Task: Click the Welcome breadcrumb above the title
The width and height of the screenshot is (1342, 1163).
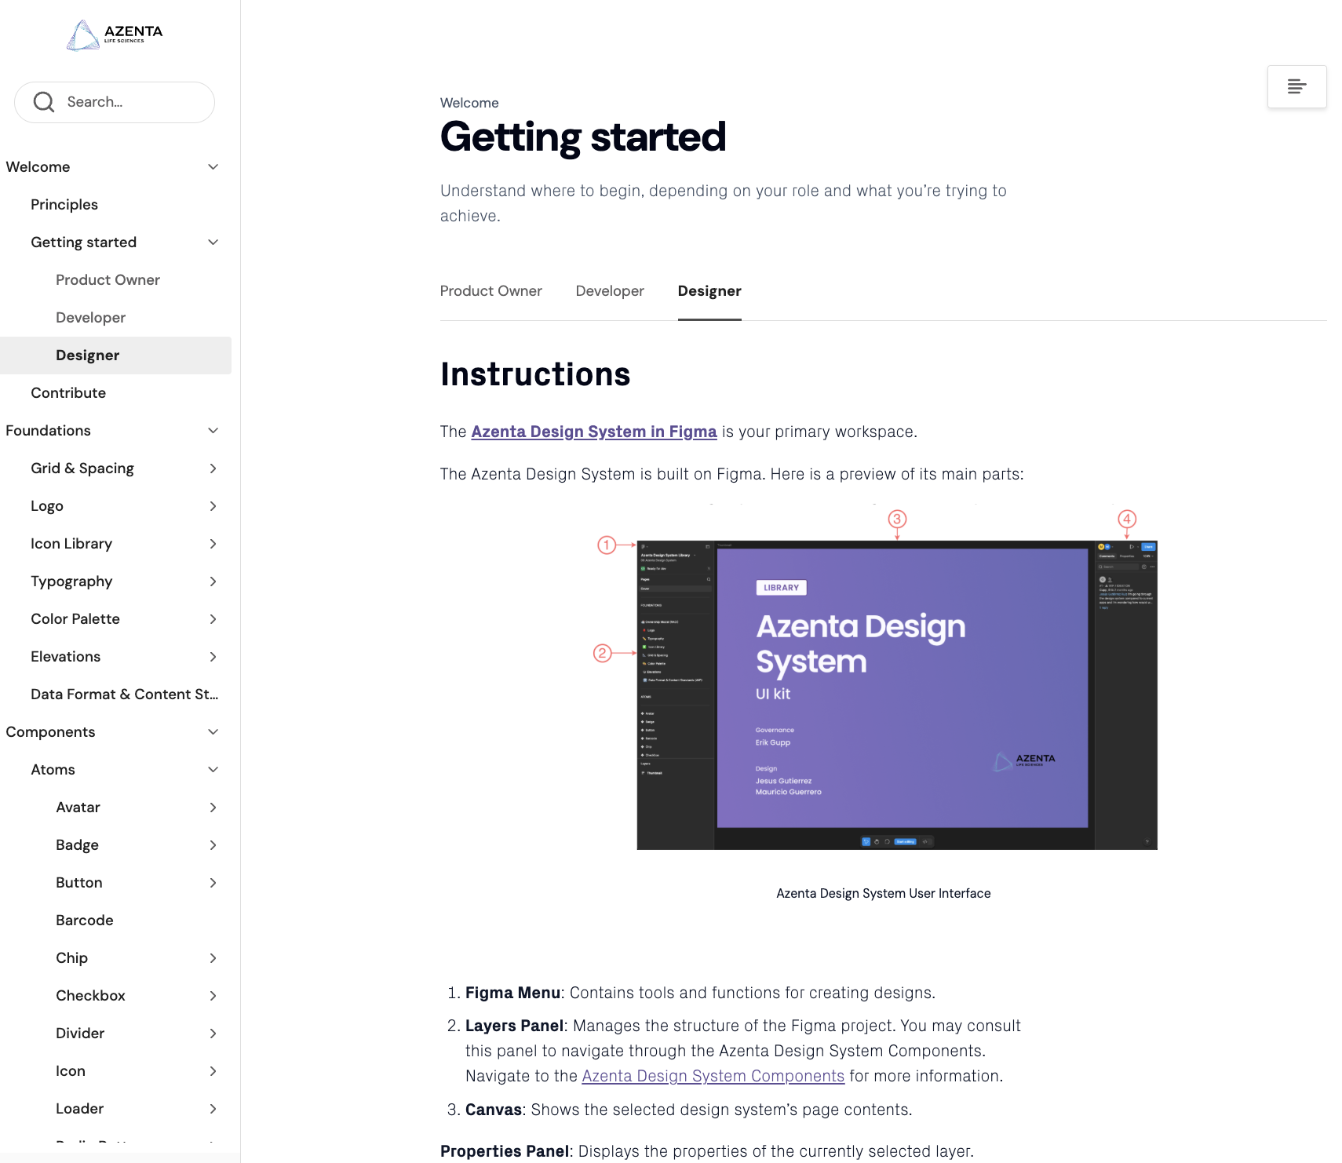Action: click(x=469, y=103)
